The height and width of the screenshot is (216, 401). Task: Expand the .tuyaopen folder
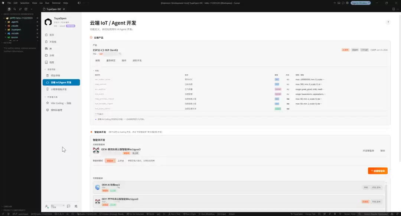point(6,30)
